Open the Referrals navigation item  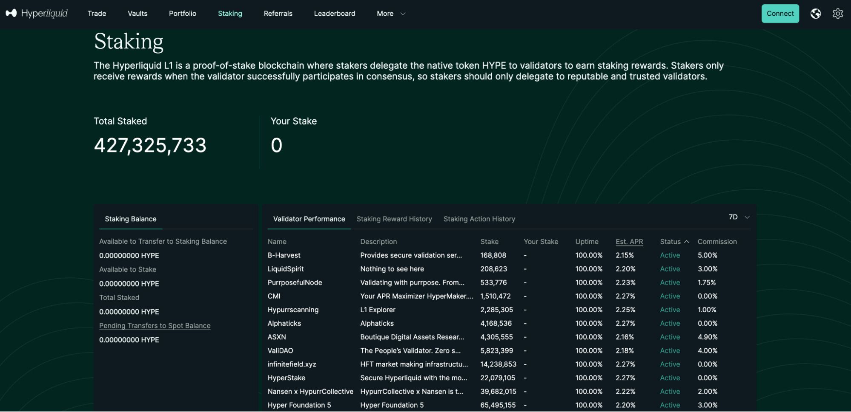tap(278, 14)
